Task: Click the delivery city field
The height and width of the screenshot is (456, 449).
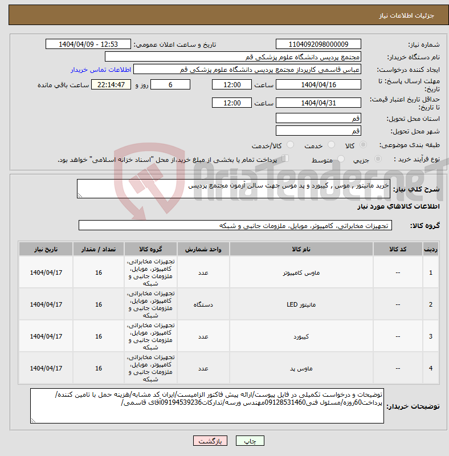Action: (319, 131)
